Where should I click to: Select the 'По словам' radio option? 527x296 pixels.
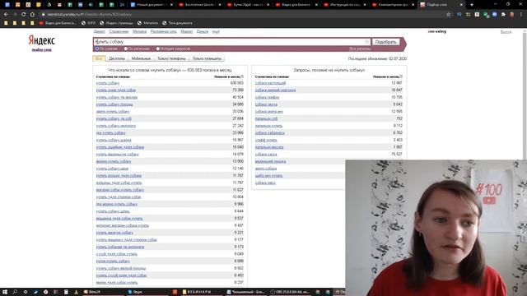click(x=97, y=49)
